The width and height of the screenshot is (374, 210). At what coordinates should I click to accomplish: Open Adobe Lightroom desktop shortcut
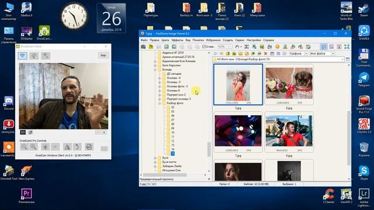(x=364, y=197)
